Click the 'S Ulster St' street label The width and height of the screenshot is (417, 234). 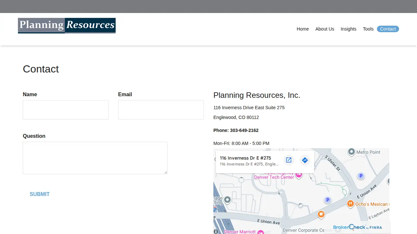tap(333, 163)
